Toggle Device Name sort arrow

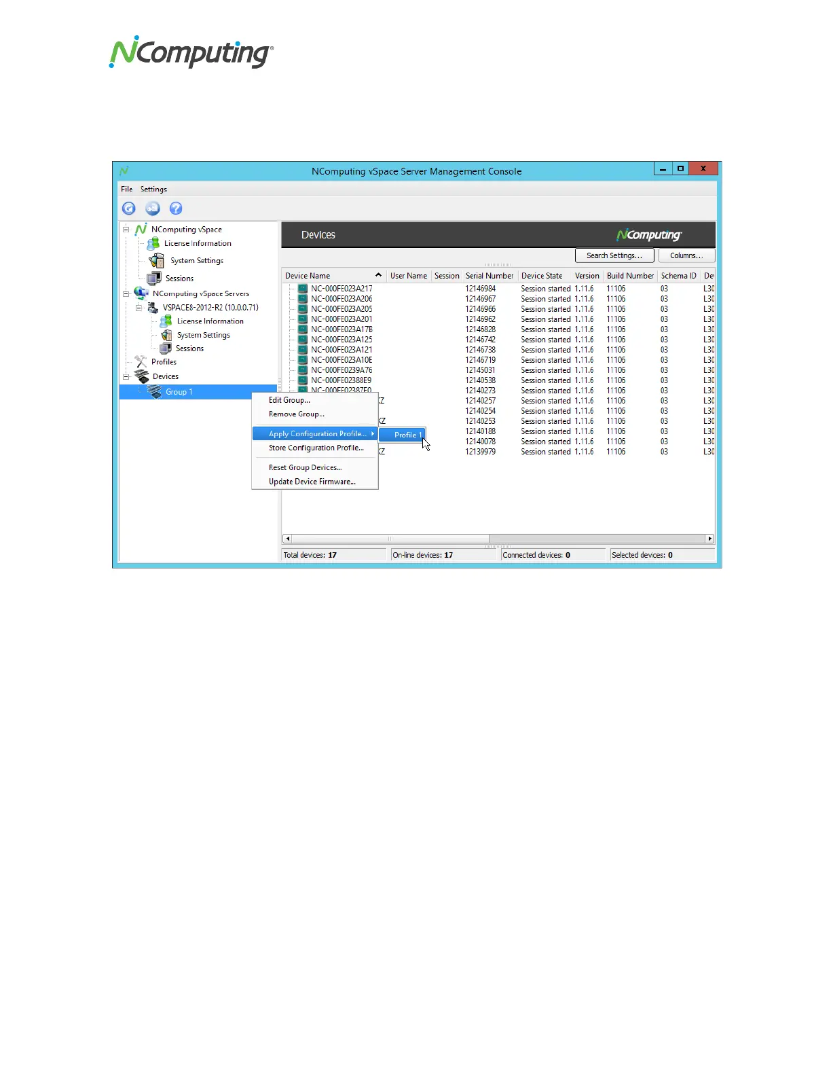378,275
